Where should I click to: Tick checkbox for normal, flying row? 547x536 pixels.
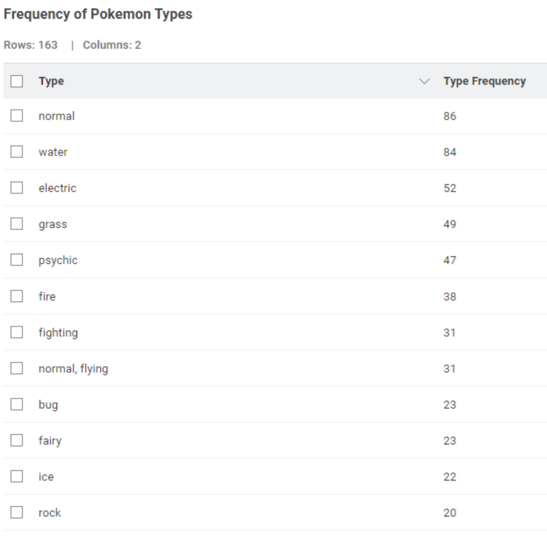click(x=17, y=368)
